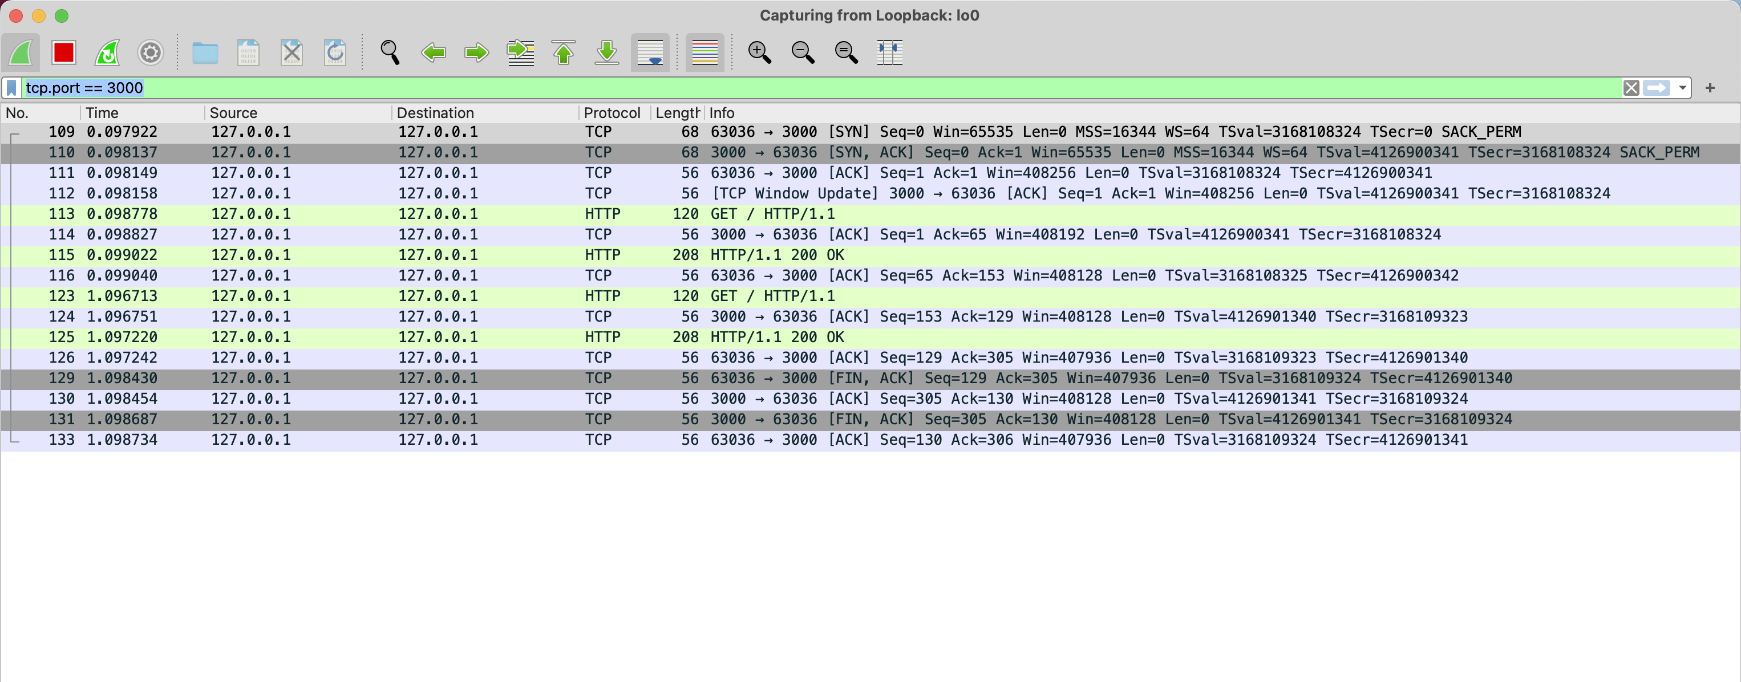
Task: Stop the running packet capture
Action: pyautogui.click(x=63, y=52)
